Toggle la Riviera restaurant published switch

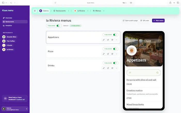(58, 26)
